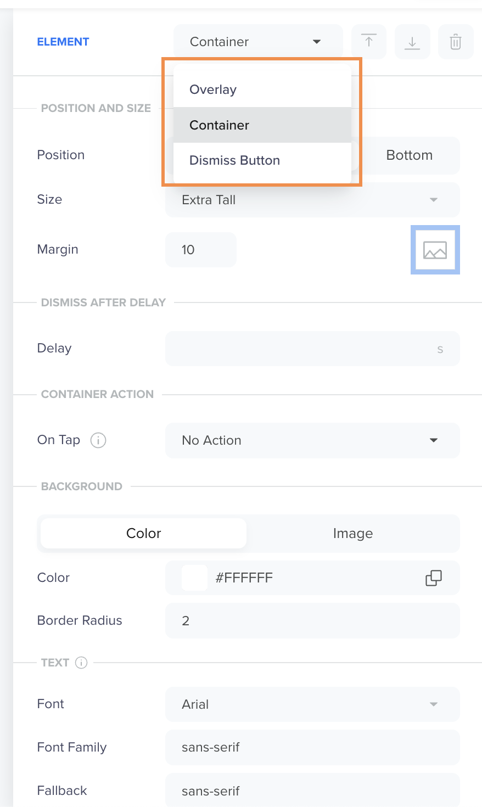
Task: Click the copy icon in Color field
Action: [434, 578]
